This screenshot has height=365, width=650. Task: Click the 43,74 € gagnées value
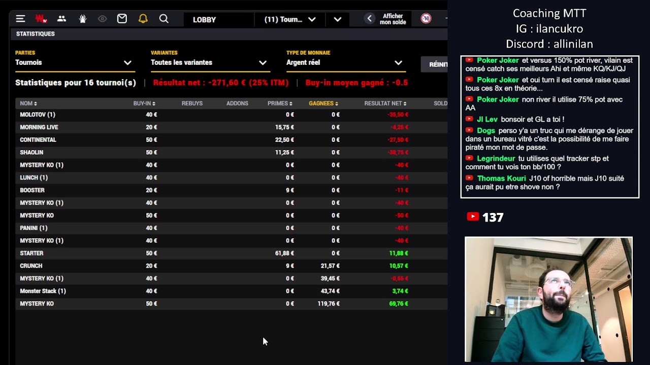point(330,291)
